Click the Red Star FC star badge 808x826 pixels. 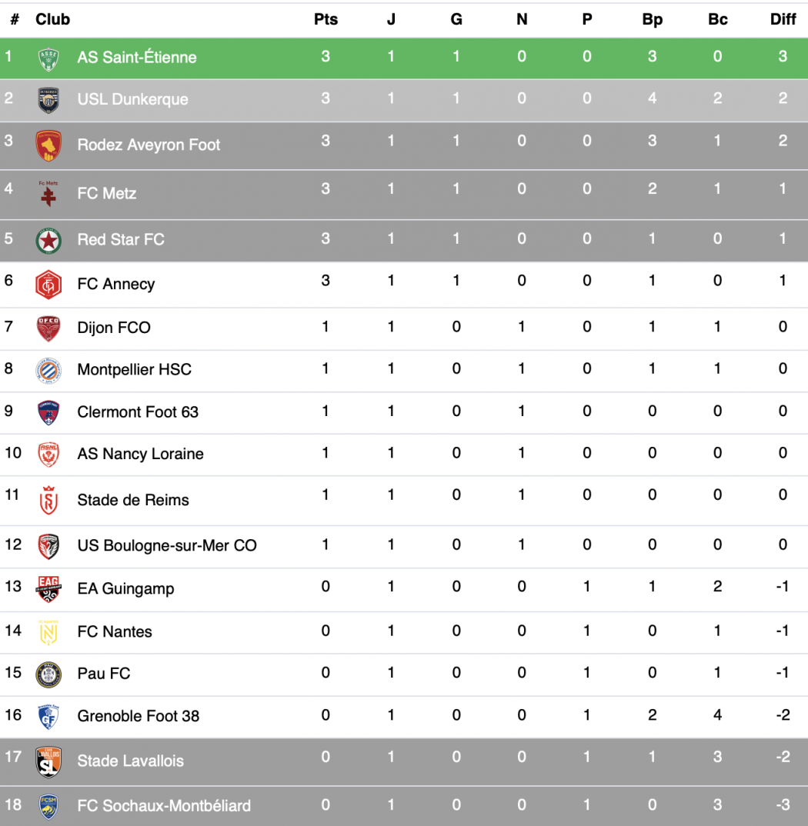point(48,241)
